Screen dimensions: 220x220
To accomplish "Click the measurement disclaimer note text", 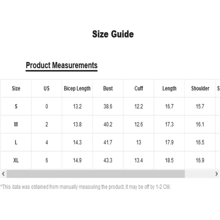I will coord(85,187).
